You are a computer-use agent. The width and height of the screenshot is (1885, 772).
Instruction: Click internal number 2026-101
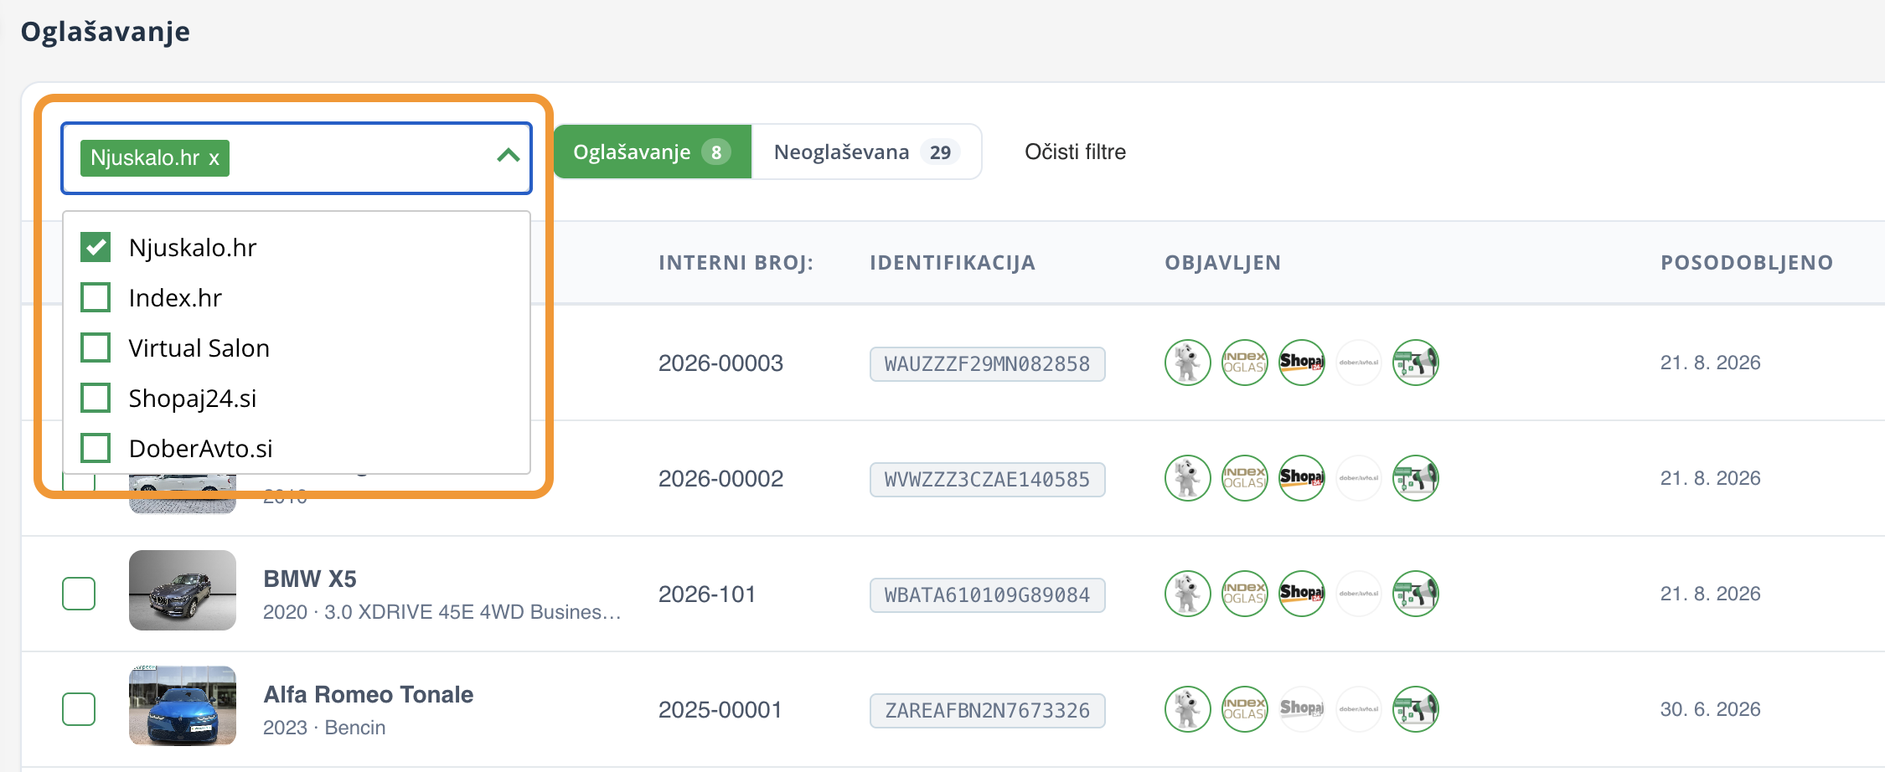click(707, 594)
